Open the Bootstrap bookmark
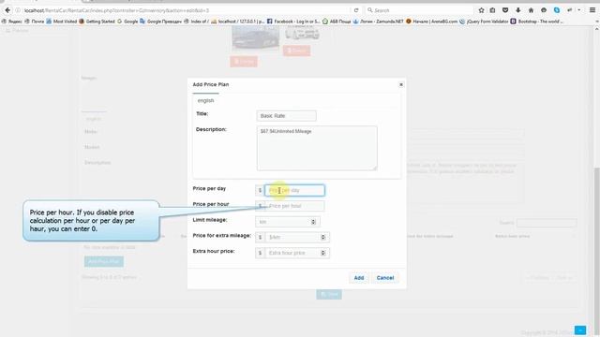Viewport: 600px width, 337px height. point(537,22)
